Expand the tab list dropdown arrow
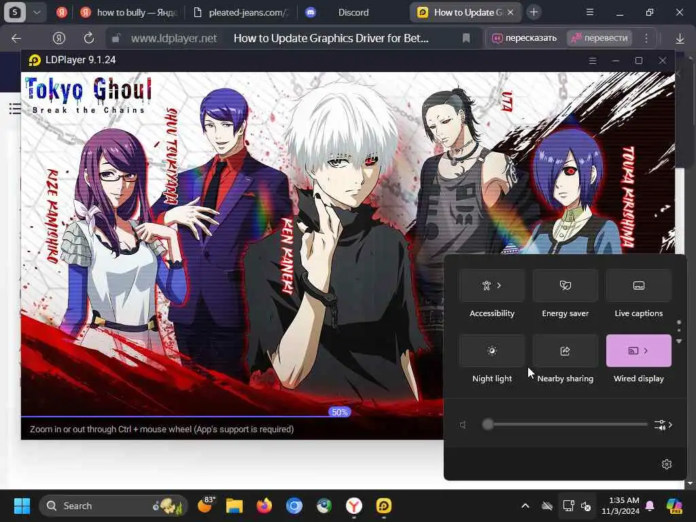 [x=37, y=12]
